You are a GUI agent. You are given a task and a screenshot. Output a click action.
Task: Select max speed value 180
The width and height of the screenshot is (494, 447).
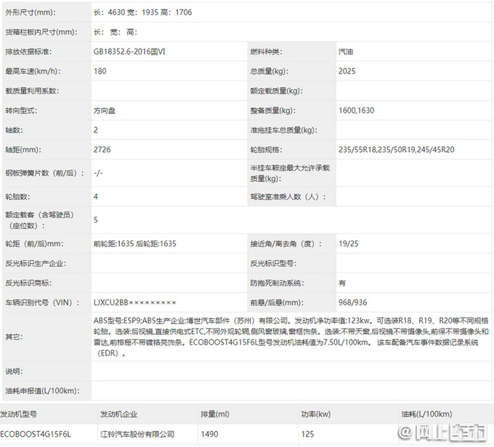(100, 71)
